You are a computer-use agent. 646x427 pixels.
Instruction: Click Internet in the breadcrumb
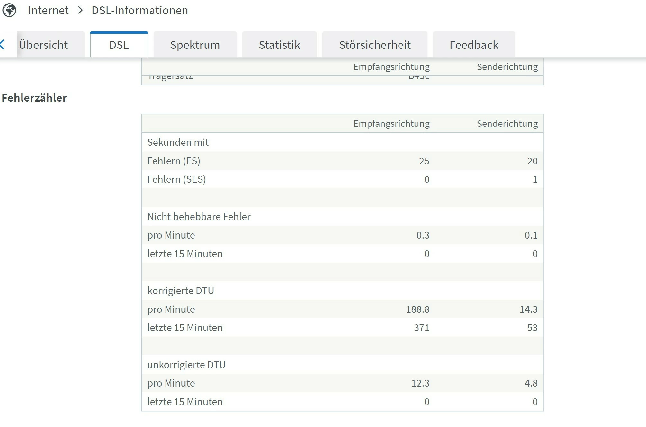point(48,10)
